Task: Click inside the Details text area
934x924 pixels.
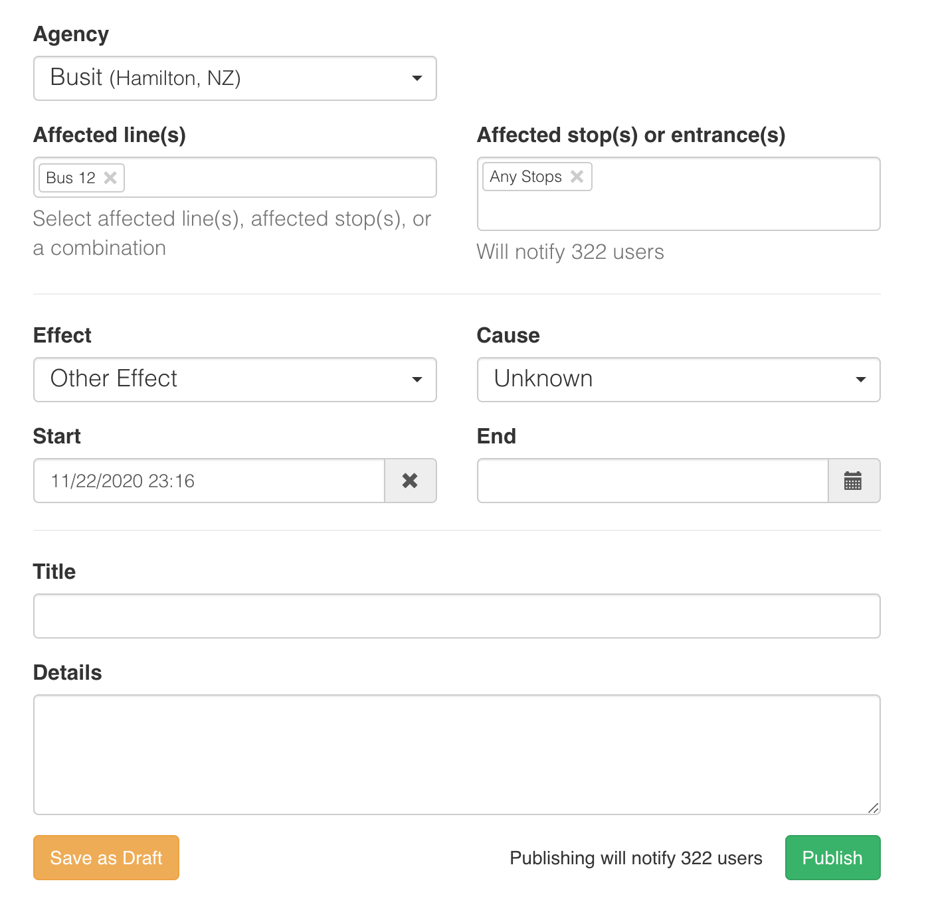Action: point(456,754)
